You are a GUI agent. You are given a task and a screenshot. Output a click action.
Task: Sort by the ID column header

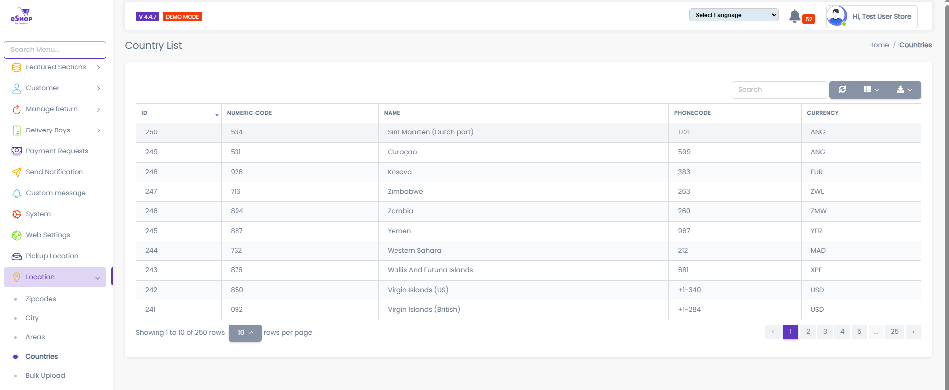click(x=178, y=113)
